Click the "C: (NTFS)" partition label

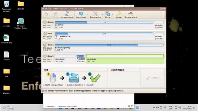click(59, 25)
